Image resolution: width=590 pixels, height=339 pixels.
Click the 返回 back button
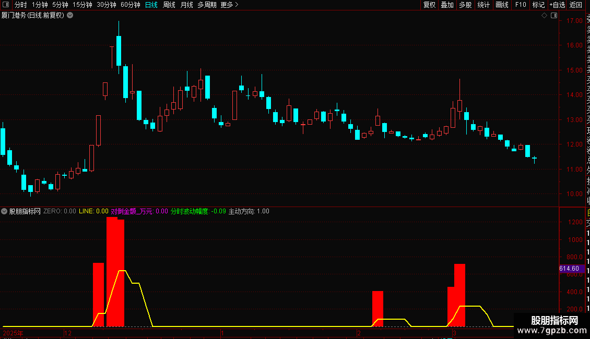point(576,5)
